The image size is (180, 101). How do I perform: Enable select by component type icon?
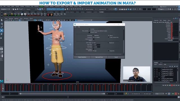42,9
